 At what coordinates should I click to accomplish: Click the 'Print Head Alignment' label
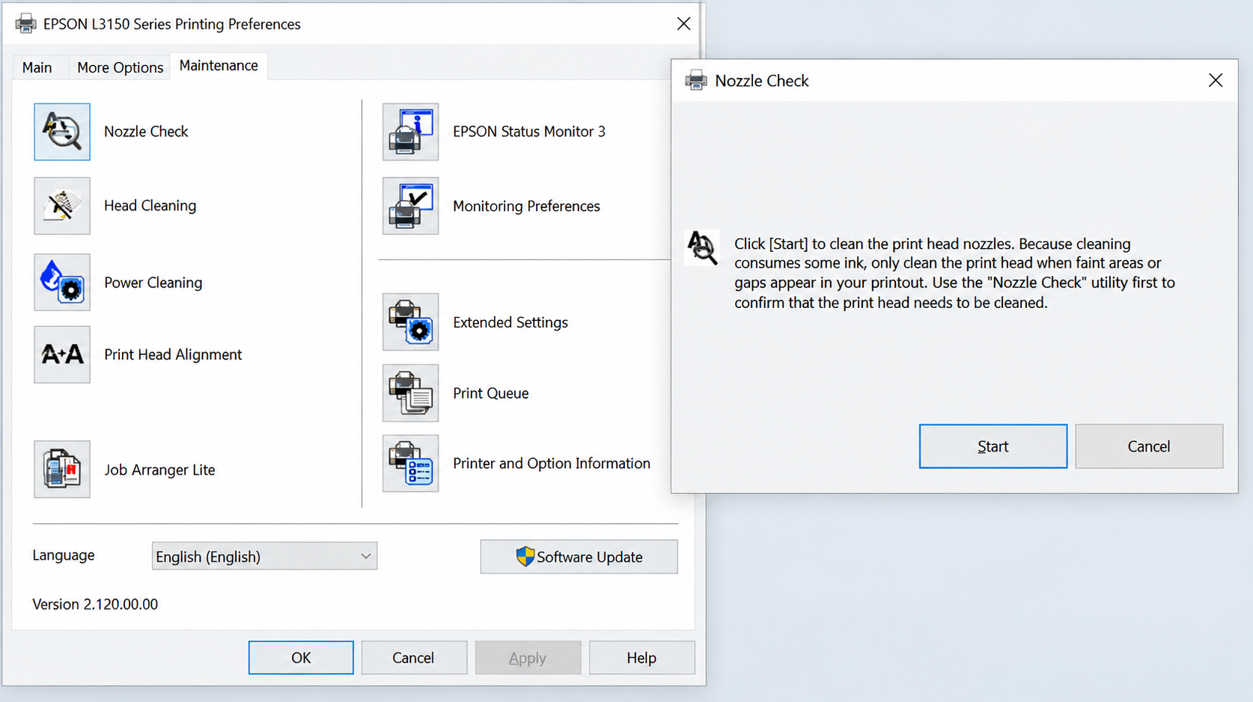(173, 354)
